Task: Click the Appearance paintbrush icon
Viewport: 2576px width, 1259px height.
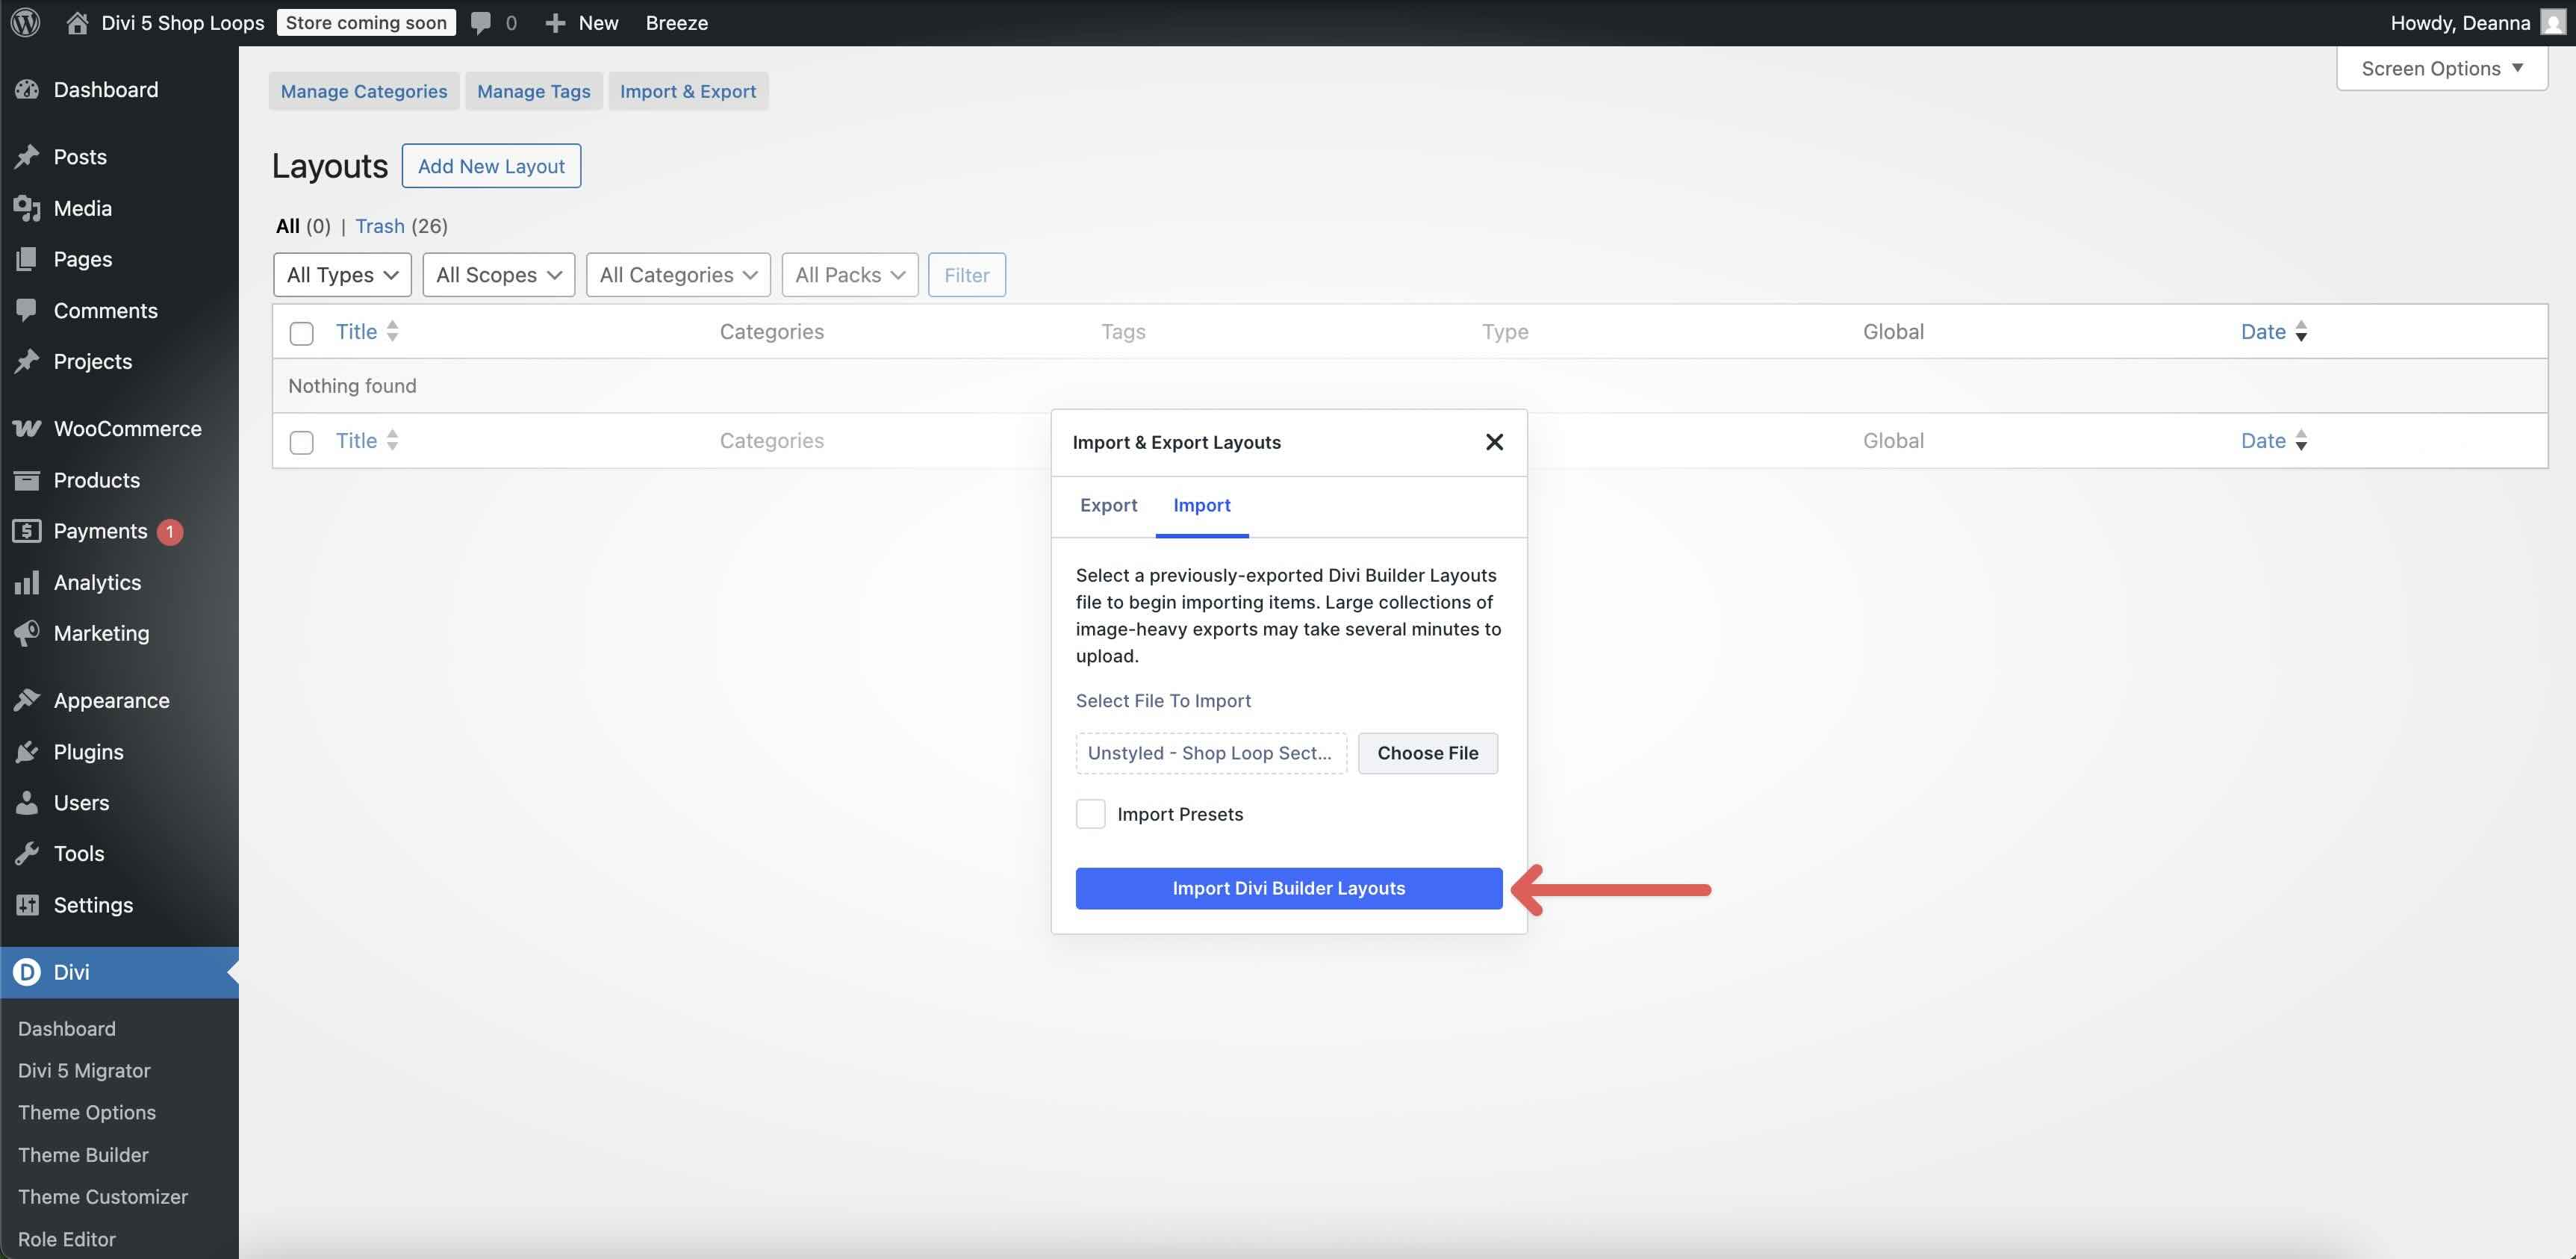Action: [x=27, y=699]
